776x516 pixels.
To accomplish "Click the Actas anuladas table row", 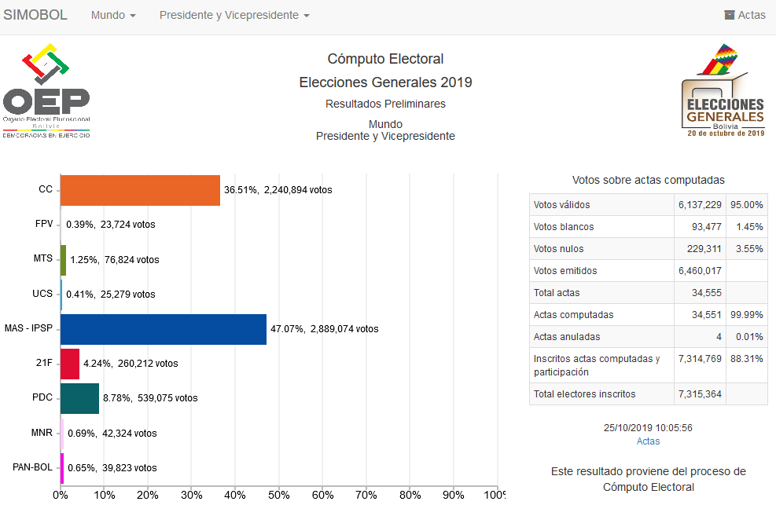I will (x=648, y=337).
